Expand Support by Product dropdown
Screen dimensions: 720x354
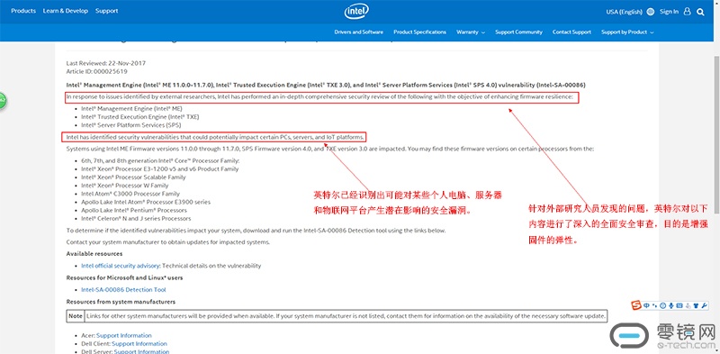tap(627, 32)
